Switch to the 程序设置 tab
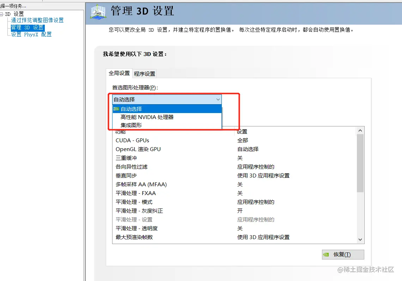This screenshot has width=402, height=281. click(x=145, y=74)
